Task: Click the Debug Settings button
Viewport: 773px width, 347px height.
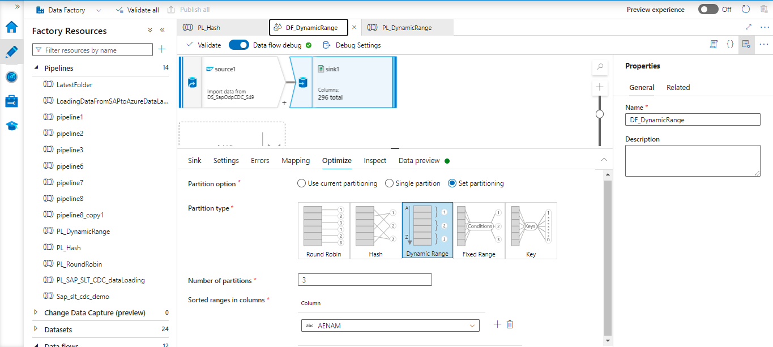Action: tap(352, 45)
